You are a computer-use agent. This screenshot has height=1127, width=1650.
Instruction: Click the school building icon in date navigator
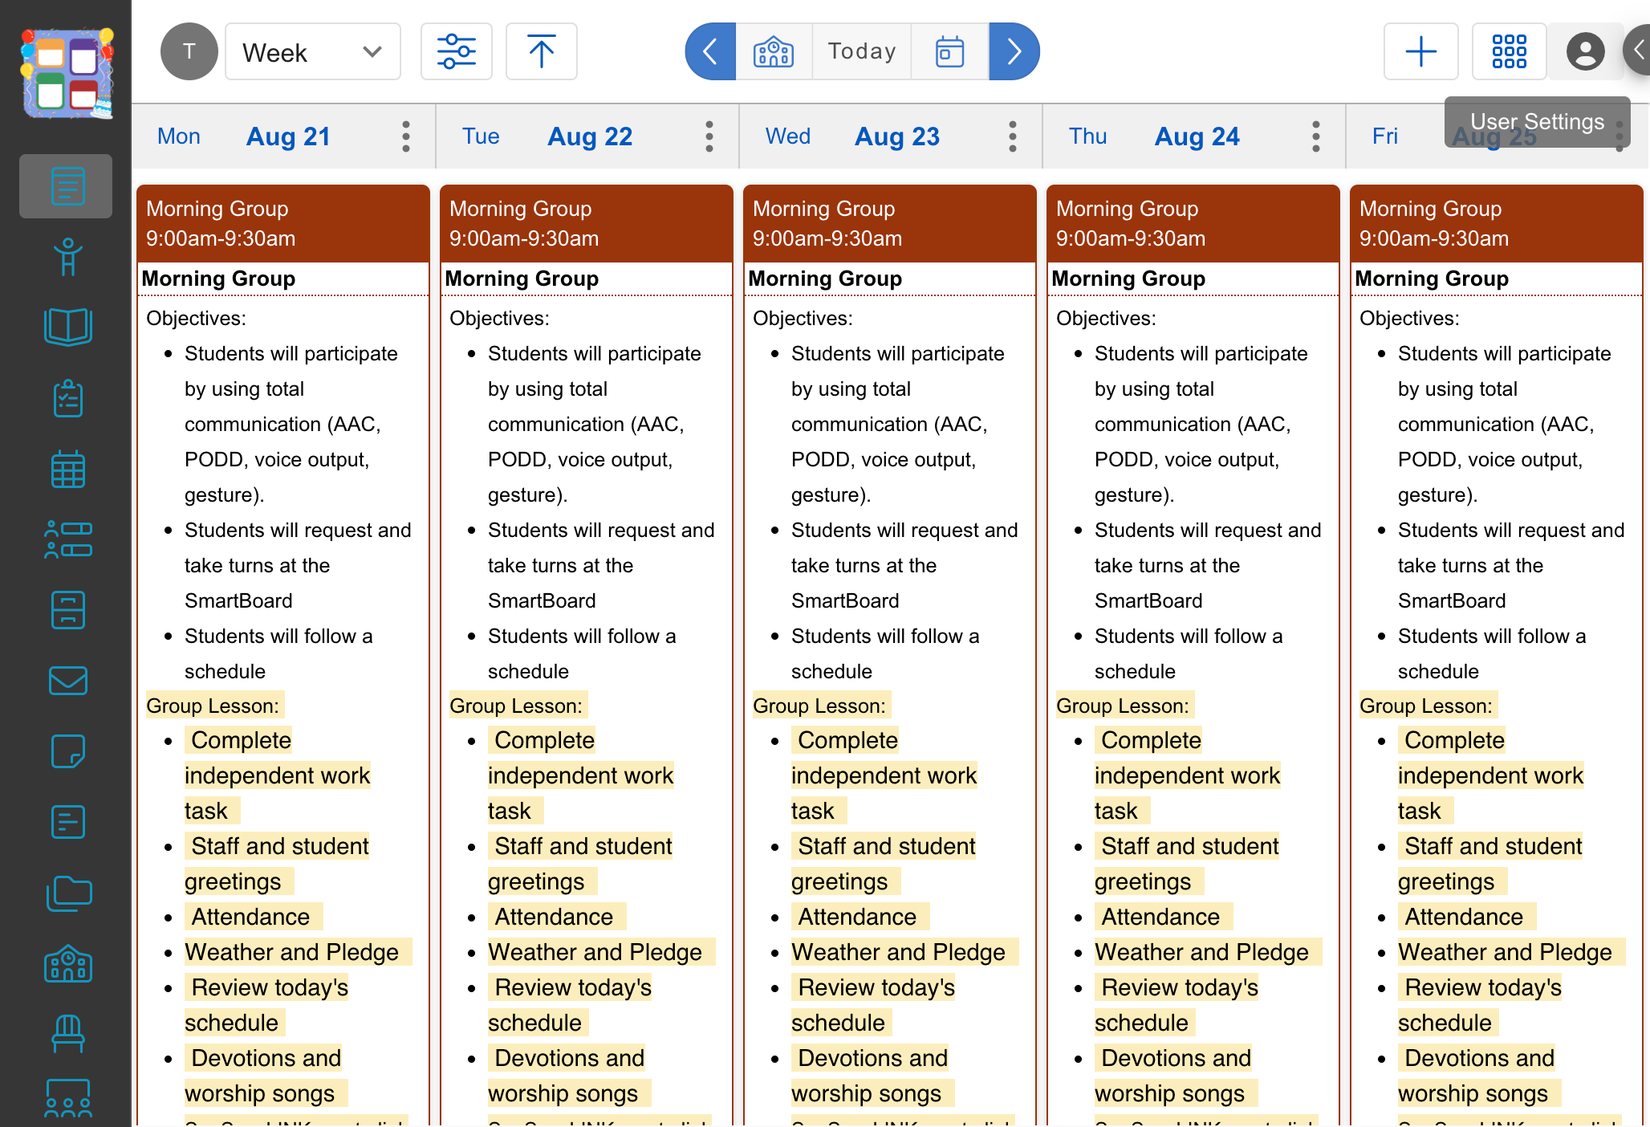[774, 51]
